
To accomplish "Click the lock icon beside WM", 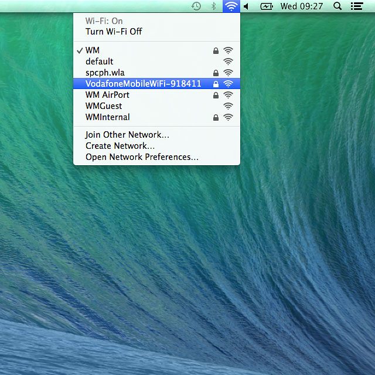I will coord(216,50).
